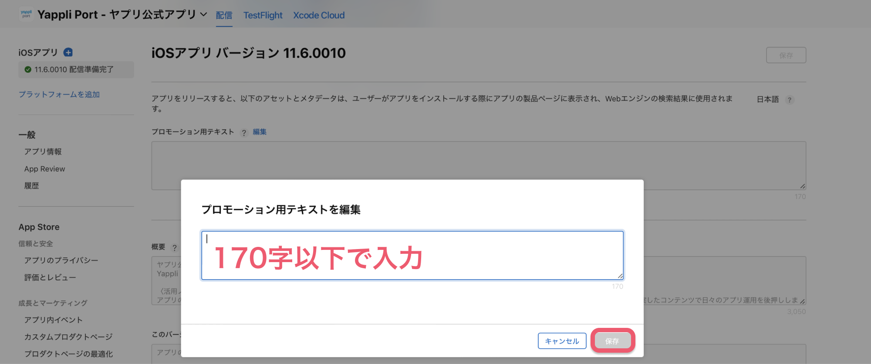Open the 日本語 language selector
This screenshot has width=871, height=364.
768,99
